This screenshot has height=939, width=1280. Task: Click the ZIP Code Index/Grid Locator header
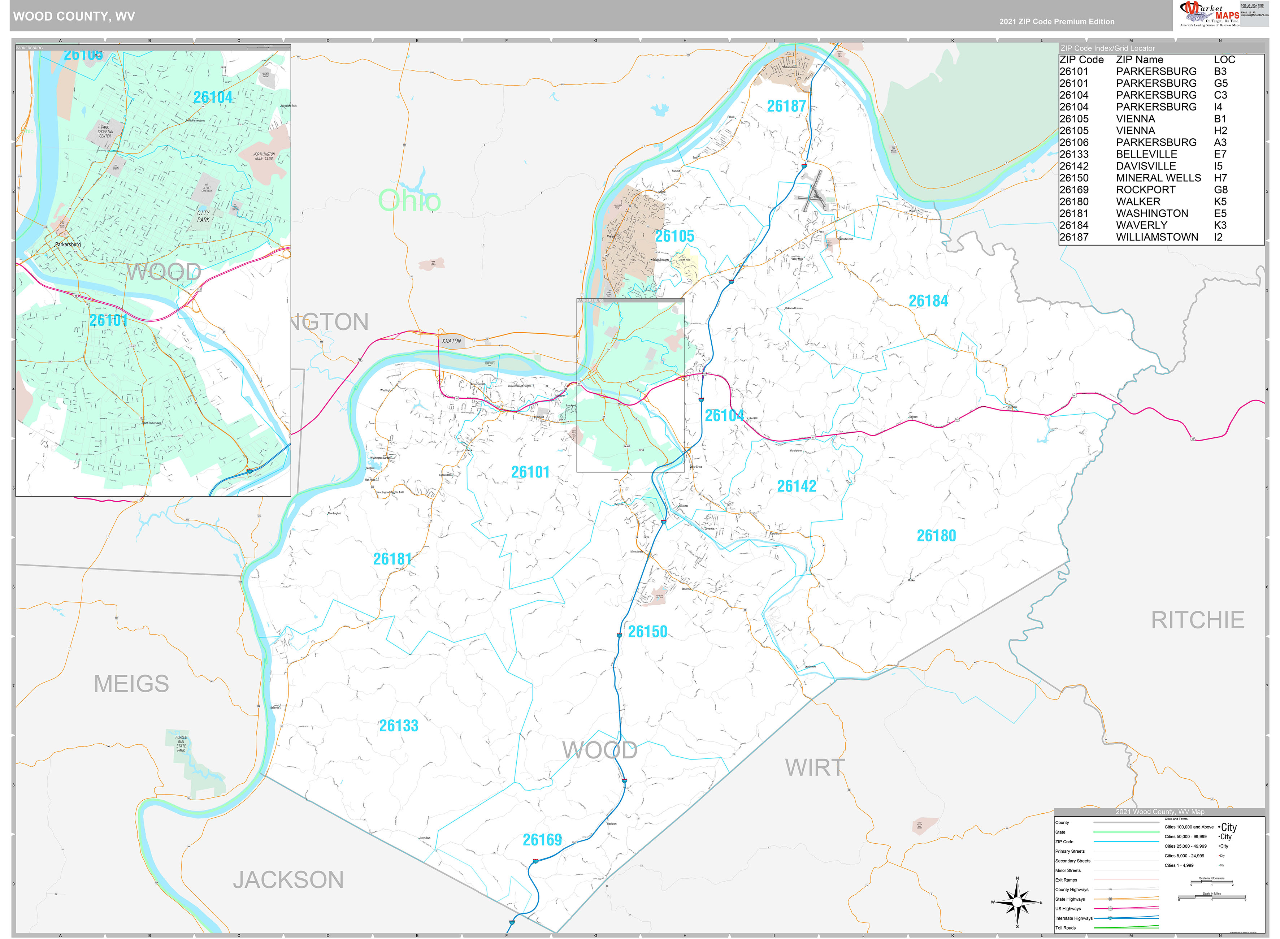(x=1107, y=48)
